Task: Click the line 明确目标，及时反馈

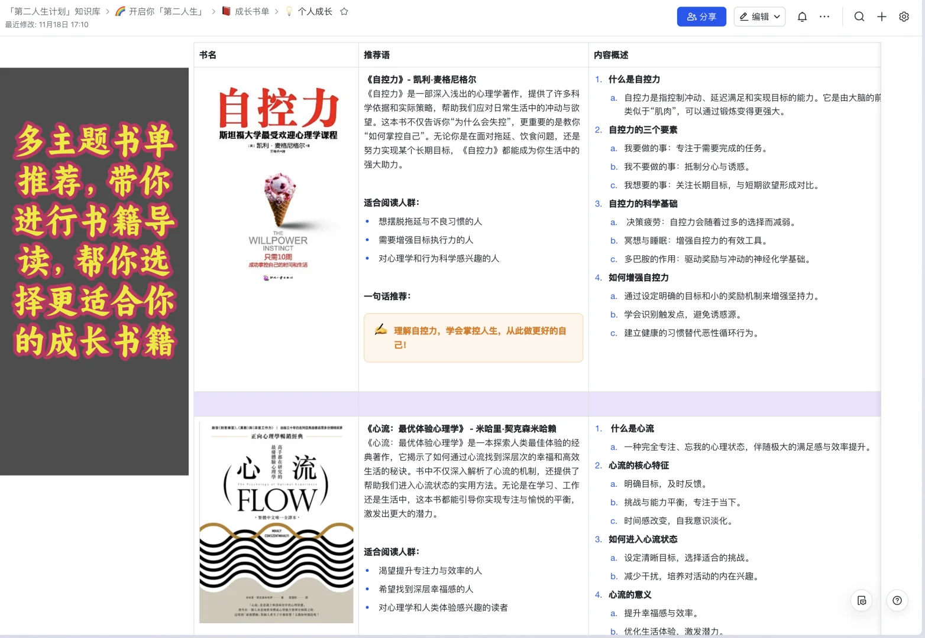Action: click(667, 483)
